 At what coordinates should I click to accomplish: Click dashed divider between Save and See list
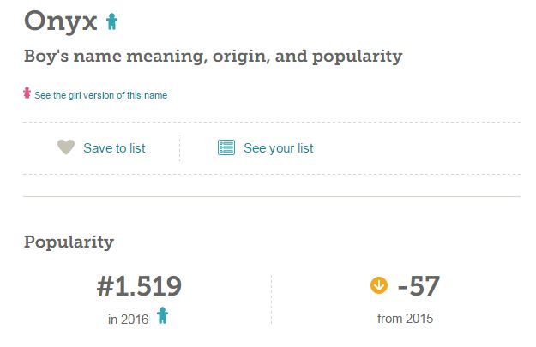180,148
